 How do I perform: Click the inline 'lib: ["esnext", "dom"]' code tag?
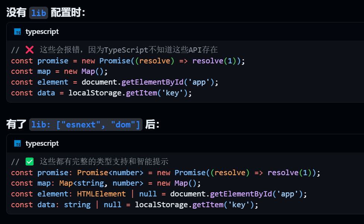tap(86, 124)
